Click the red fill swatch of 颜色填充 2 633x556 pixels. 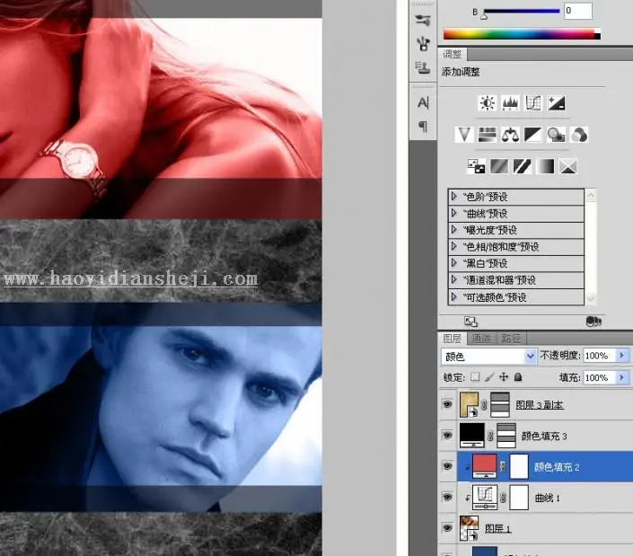[x=485, y=466]
